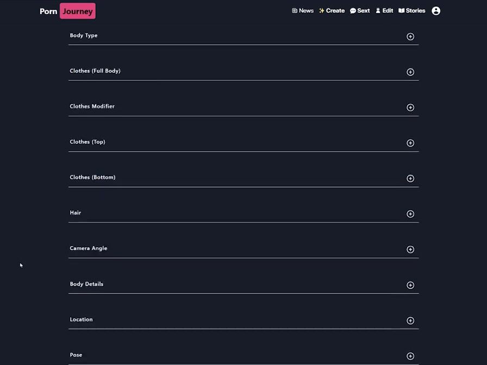The width and height of the screenshot is (487, 365).
Task: Click the plus icon for Clothes (Top)
Action: 410,143
